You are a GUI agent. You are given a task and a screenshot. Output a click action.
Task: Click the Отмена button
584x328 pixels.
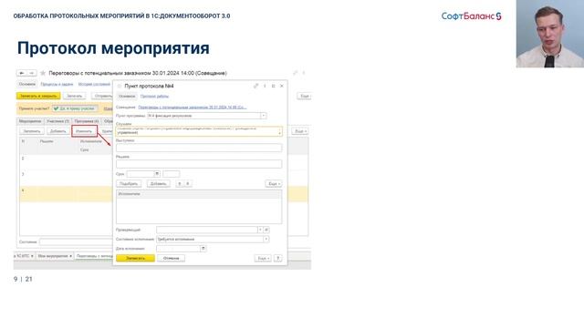pos(171,258)
